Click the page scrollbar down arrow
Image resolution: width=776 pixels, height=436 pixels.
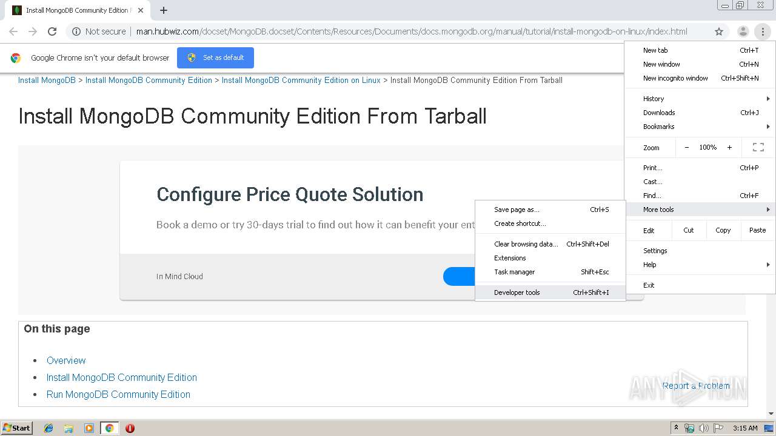point(771,414)
